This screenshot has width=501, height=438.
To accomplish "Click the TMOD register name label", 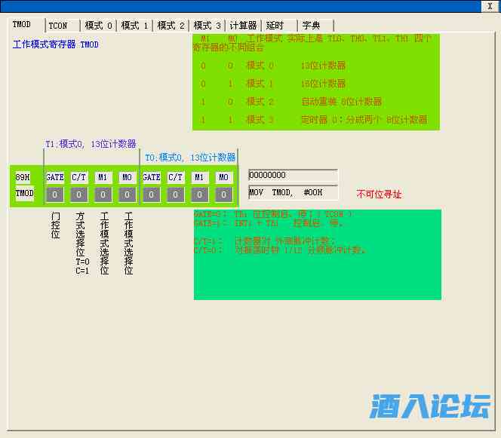I will 25,193.
